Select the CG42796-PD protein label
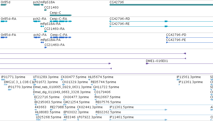 pyautogui.click(x=176, y=35)
